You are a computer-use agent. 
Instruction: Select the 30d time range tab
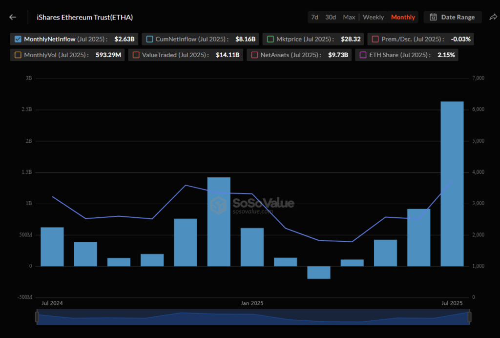[331, 17]
